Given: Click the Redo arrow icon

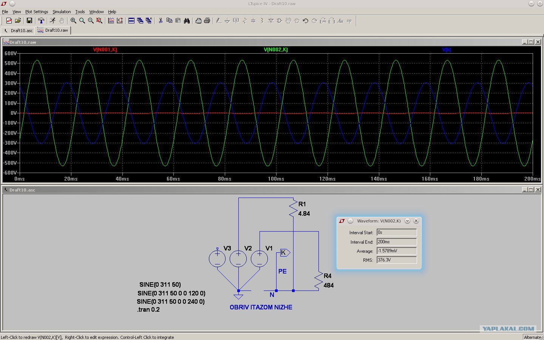Looking at the screenshot, I should point(314,21).
